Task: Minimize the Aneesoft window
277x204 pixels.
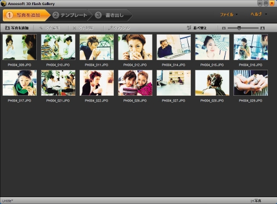Action: coord(260,3)
